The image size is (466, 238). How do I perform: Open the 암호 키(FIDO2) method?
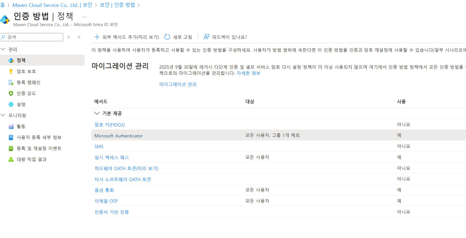pos(110,125)
